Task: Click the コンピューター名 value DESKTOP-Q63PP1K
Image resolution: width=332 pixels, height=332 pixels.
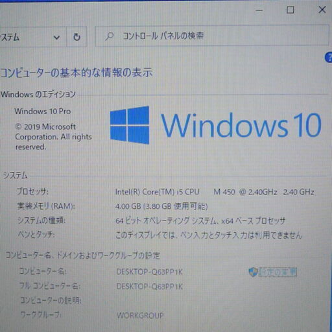Action: (150, 272)
